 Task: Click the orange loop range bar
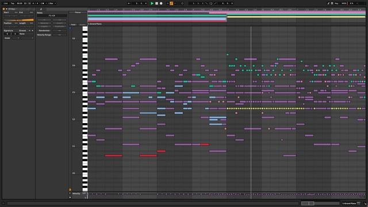tap(19, 20)
